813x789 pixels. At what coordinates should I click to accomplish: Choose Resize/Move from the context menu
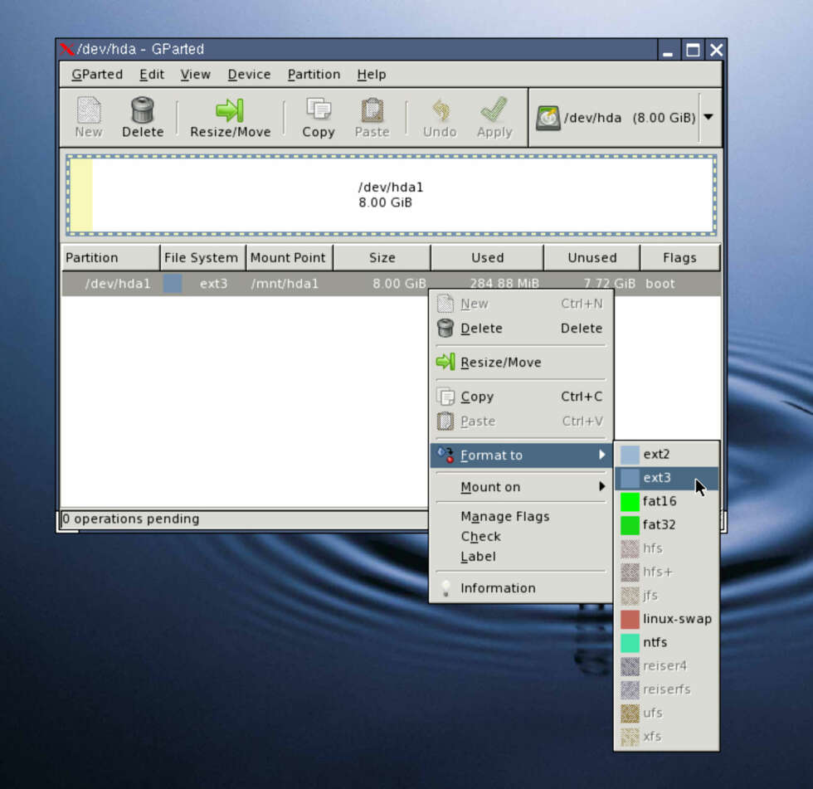521,362
